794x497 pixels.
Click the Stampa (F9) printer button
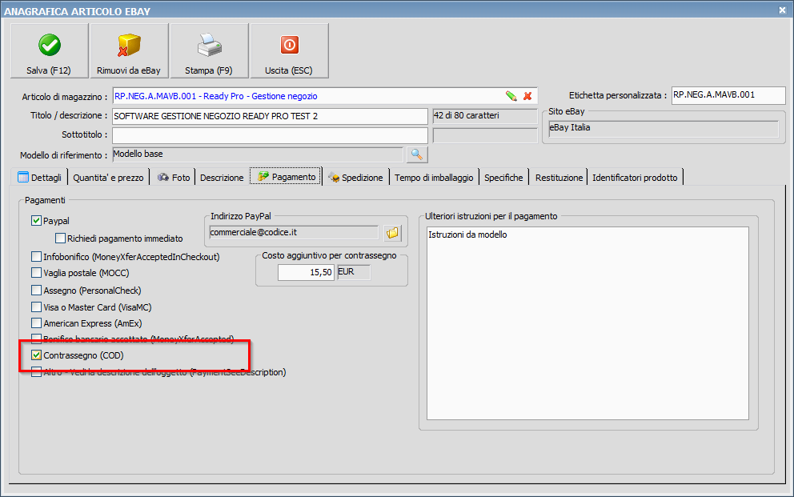tap(209, 51)
